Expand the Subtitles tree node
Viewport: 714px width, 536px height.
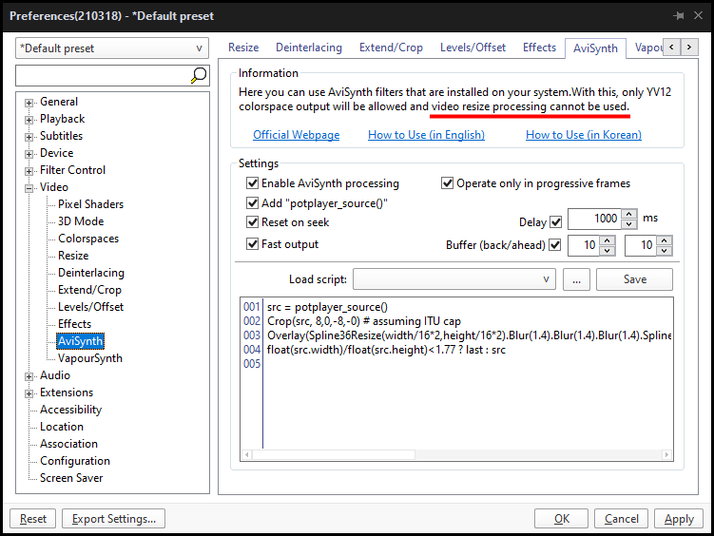tap(29, 137)
